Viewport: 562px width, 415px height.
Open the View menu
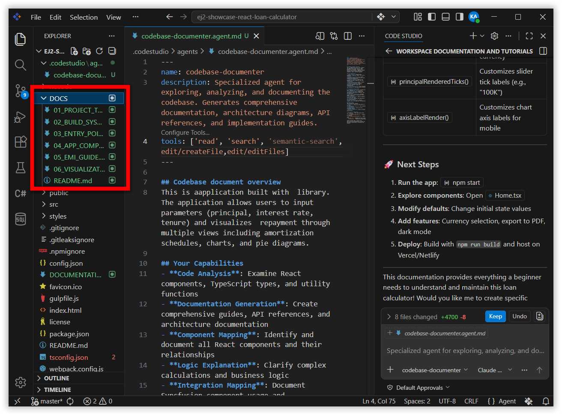click(x=114, y=17)
